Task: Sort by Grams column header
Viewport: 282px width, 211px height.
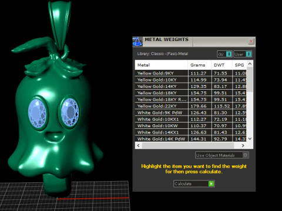Action: 200,65
